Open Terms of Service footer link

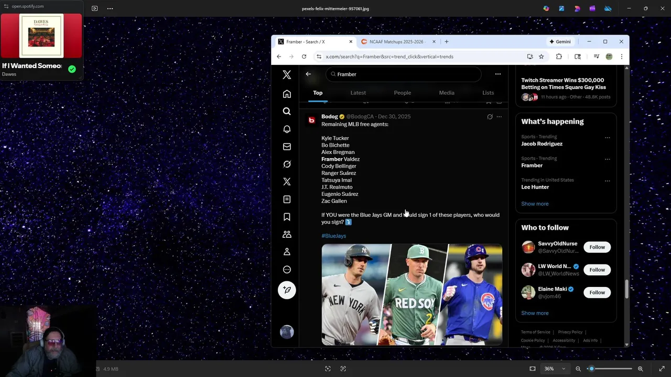pos(536,332)
